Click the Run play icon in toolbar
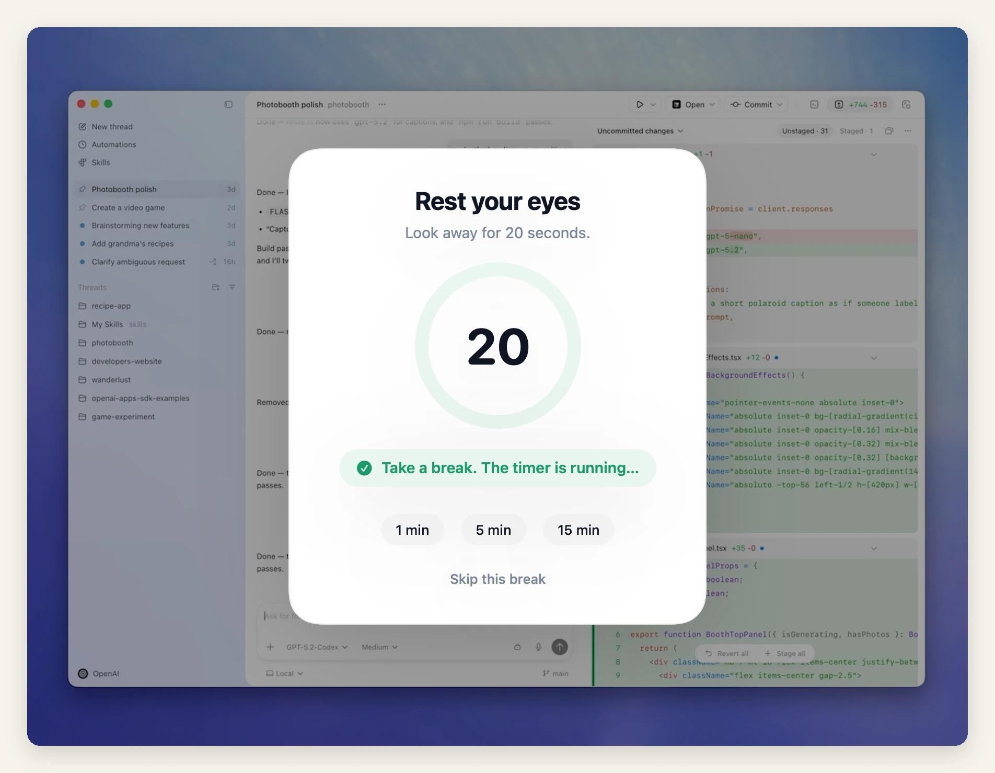Viewport: 995px width, 773px height. click(640, 104)
